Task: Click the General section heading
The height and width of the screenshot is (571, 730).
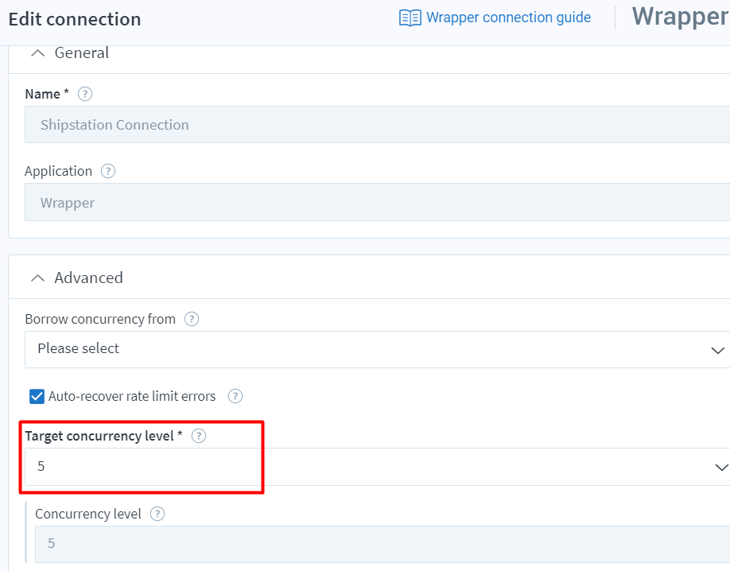Action: (x=81, y=52)
